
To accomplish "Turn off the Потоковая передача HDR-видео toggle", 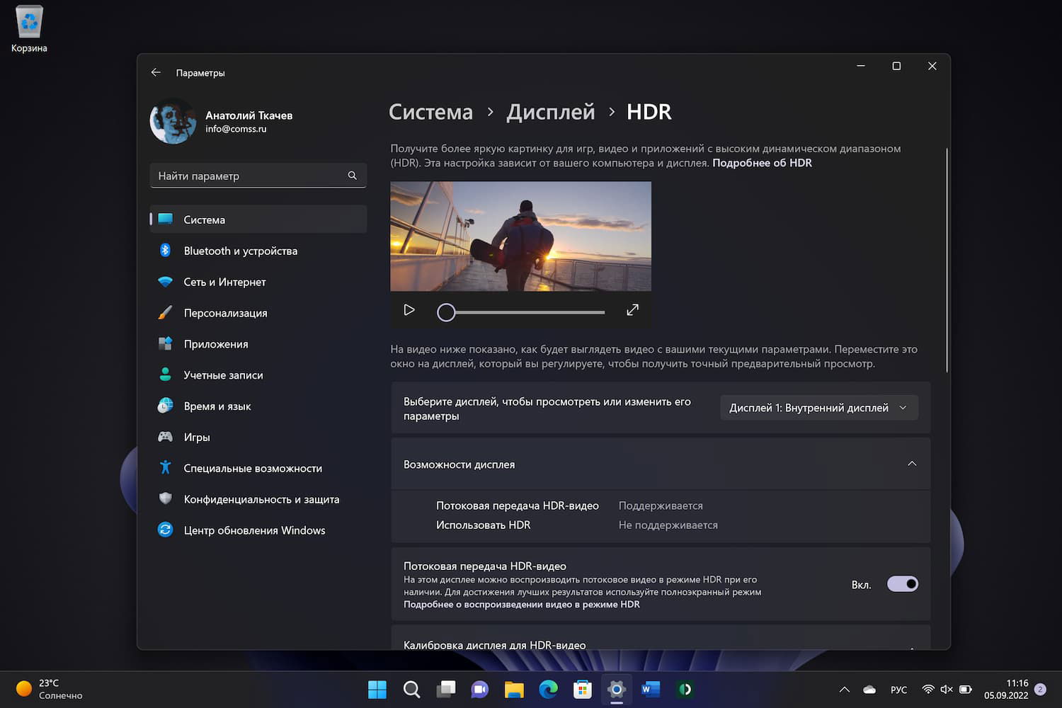I will coord(902,584).
